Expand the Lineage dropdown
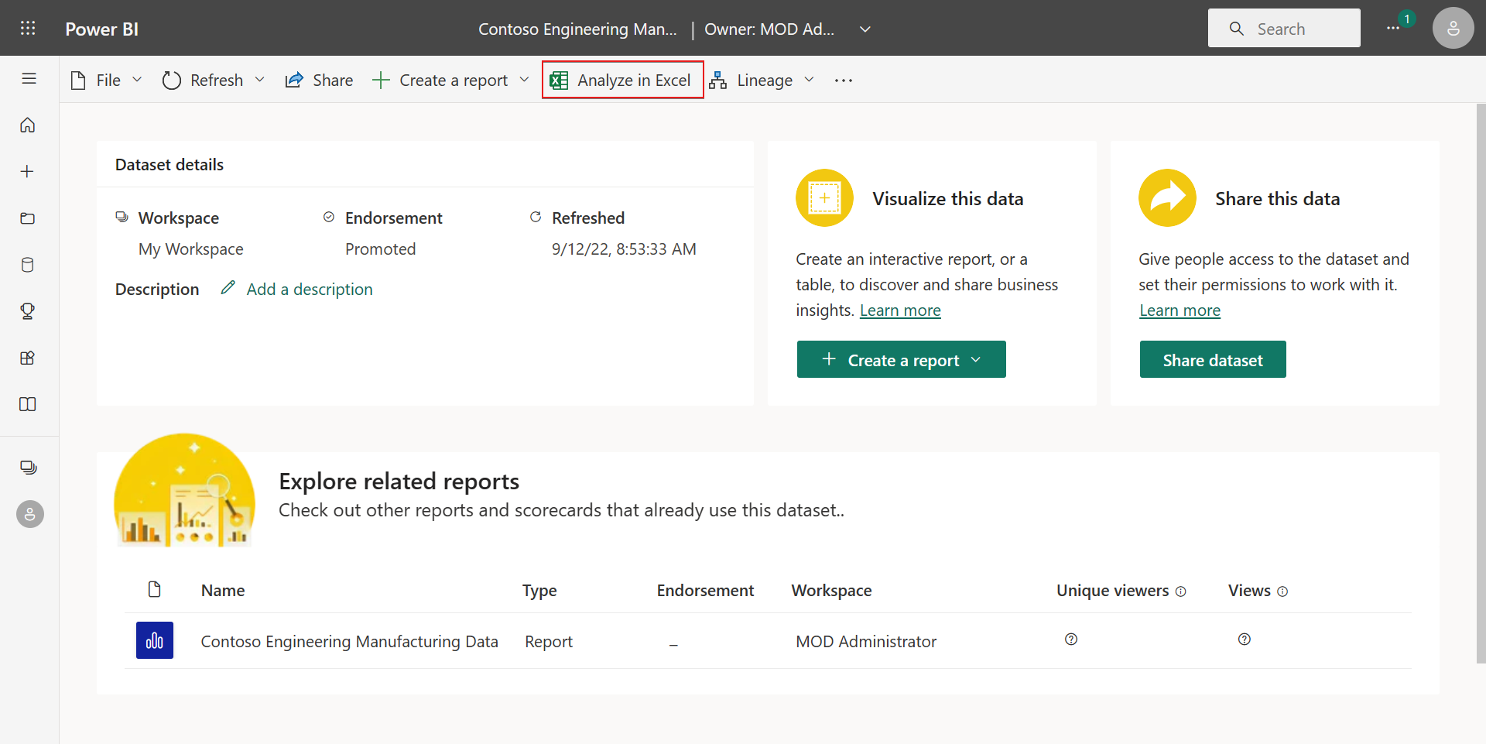The width and height of the screenshot is (1486, 744). pyautogui.click(x=810, y=80)
